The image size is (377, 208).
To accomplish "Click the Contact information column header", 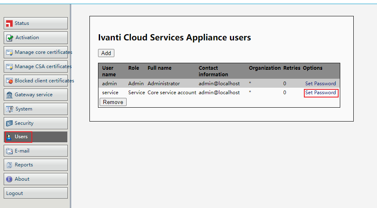I will coord(213,71).
